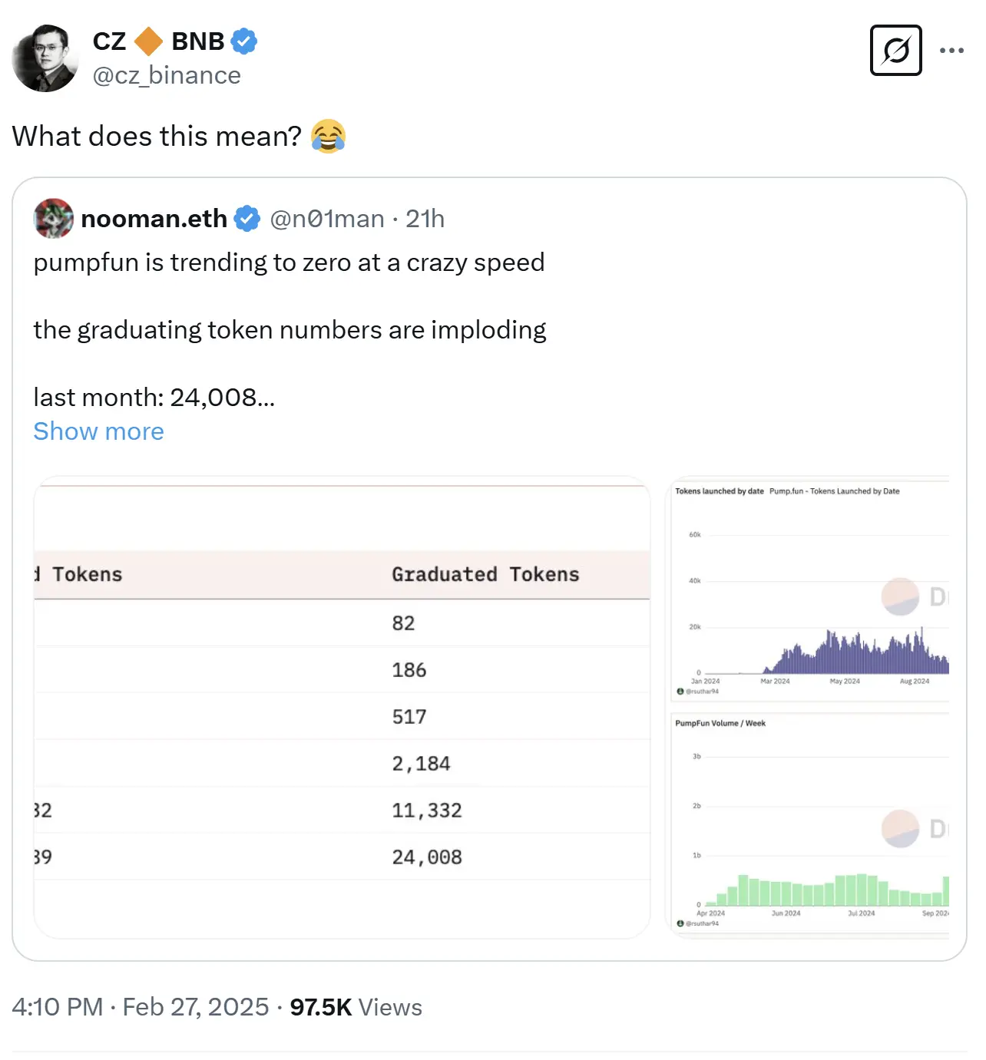This screenshot has width=986, height=1060.
Task: Click nooman.eth's verified checkmark badge
Action: pyautogui.click(x=246, y=219)
